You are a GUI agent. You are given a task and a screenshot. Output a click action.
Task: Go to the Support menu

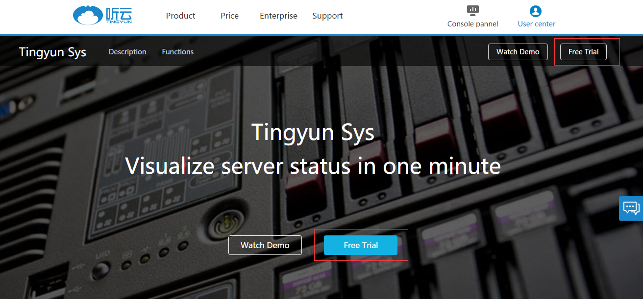327,16
